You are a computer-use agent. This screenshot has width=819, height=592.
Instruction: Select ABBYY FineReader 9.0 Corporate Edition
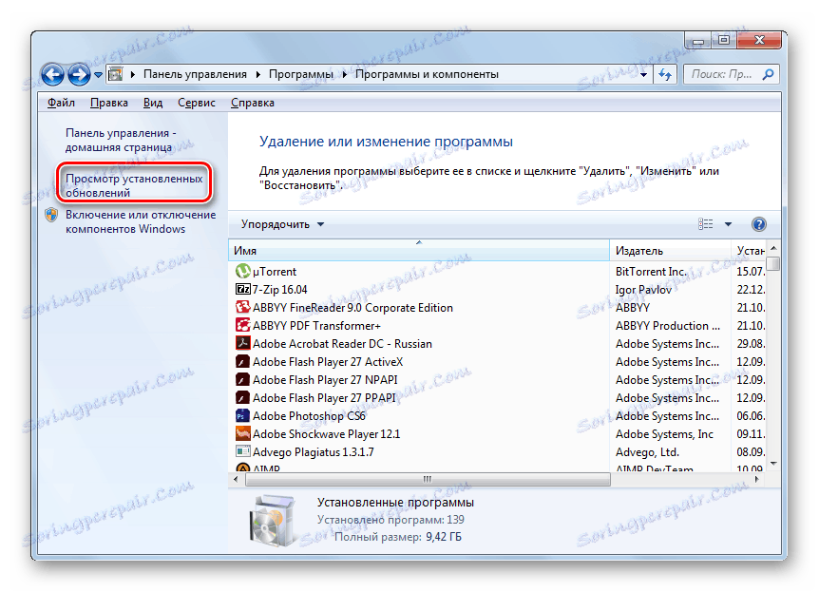tap(352, 308)
